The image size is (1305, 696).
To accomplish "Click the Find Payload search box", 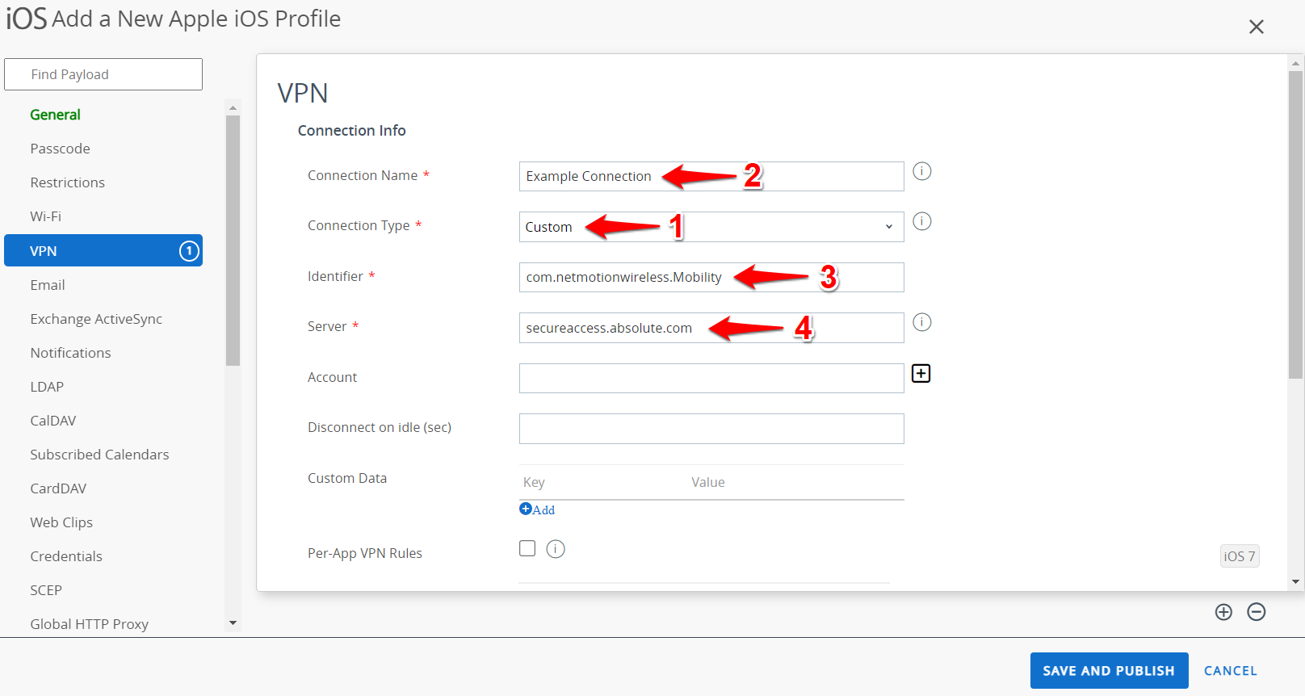I will point(103,74).
